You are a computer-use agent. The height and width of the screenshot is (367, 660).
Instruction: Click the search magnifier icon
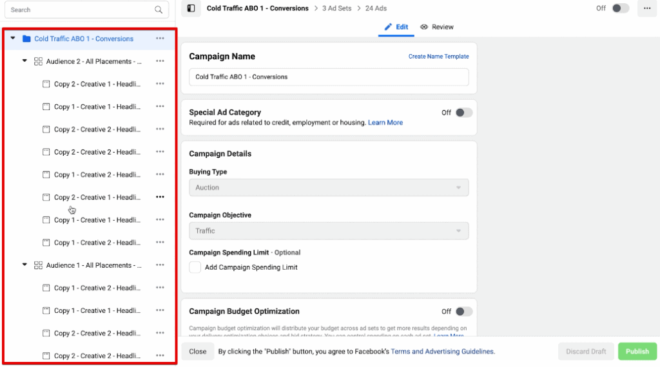point(159,10)
